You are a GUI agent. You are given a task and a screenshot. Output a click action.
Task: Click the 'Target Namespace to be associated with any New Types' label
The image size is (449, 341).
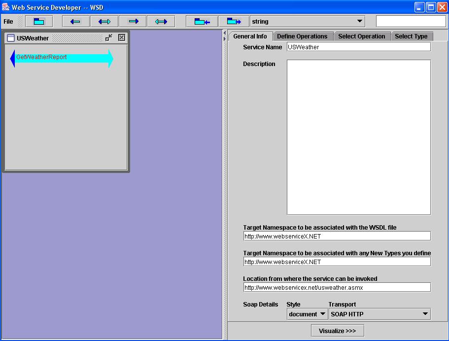pos(337,253)
